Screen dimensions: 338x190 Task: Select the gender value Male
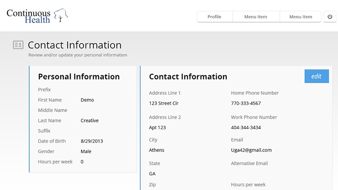(x=86, y=151)
